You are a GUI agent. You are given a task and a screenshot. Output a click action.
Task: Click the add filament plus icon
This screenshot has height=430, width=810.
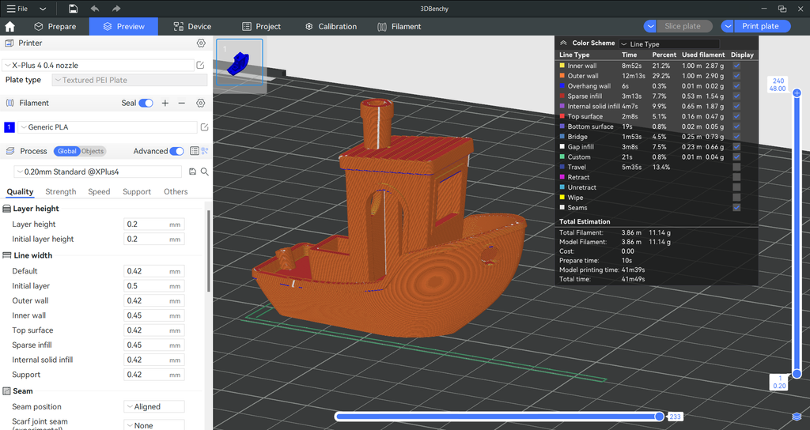point(165,103)
